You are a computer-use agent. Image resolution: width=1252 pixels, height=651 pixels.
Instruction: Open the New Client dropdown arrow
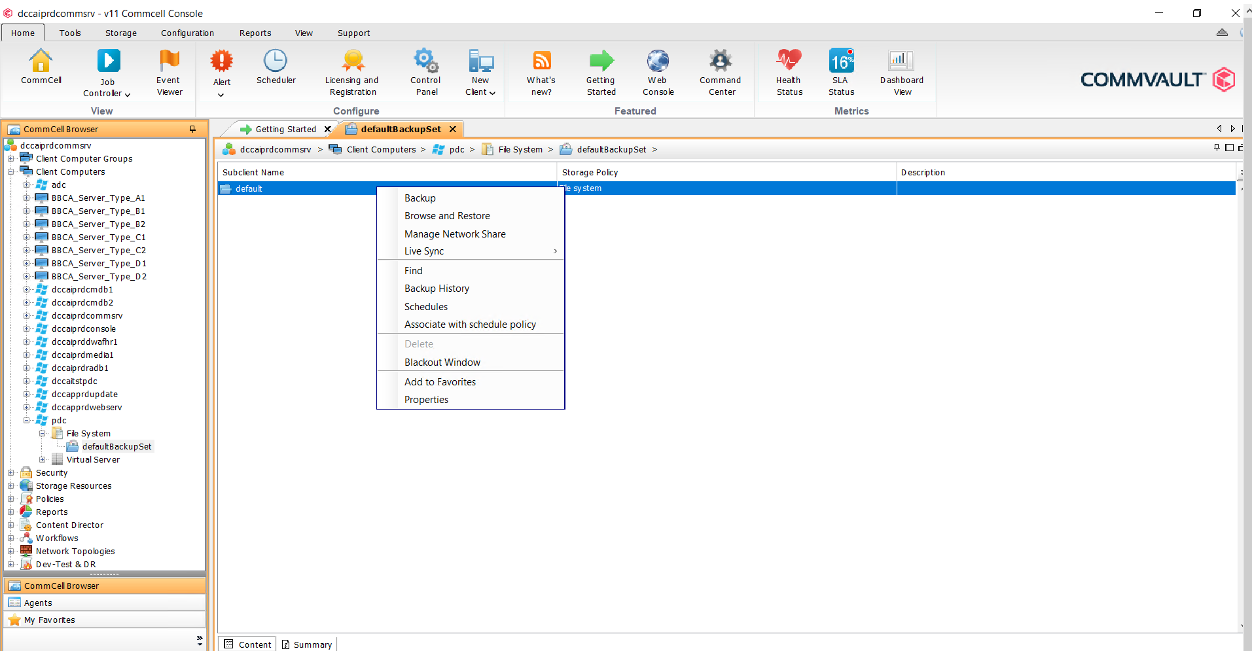pyautogui.click(x=492, y=93)
